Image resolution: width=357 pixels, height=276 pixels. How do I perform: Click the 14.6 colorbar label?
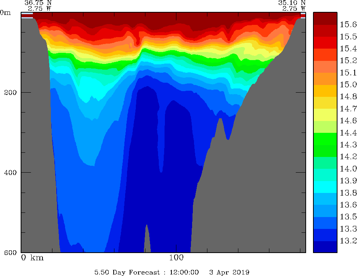(348, 121)
